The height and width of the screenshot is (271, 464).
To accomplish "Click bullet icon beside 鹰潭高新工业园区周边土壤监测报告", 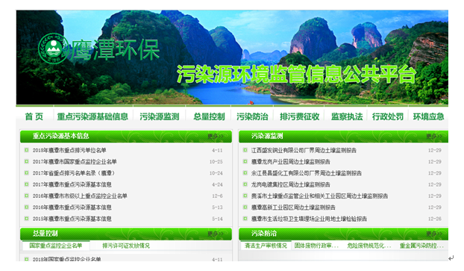I will (245, 207).
